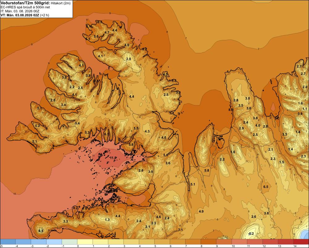The height and width of the screenshot is (248, 309).
Task: Click the 3.5 temperature value
Action: tap(241, 105)
